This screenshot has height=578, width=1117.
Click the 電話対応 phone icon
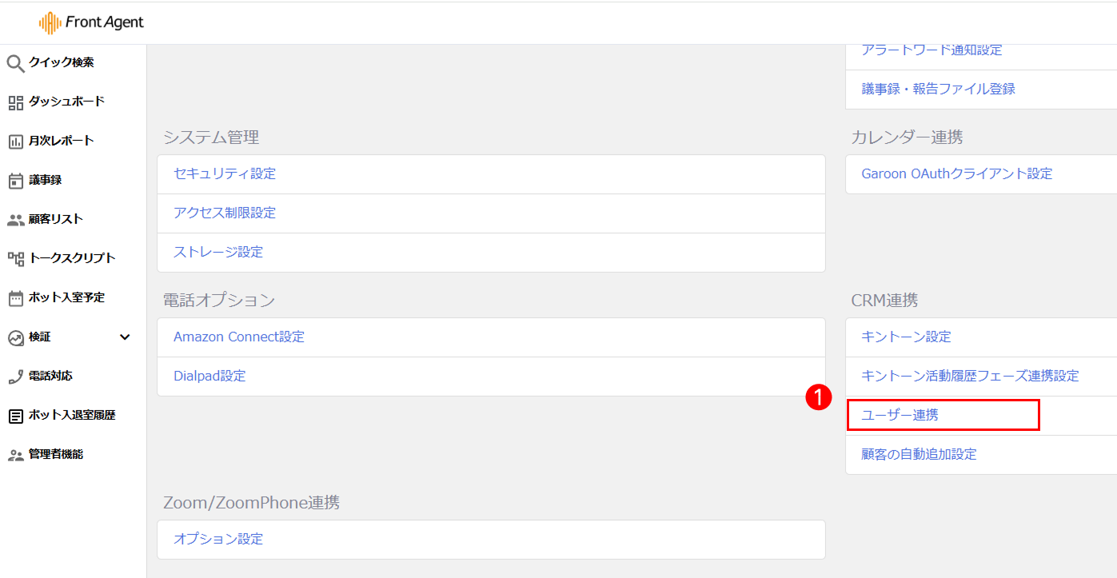pyautogui.click(x=16, y=377)
